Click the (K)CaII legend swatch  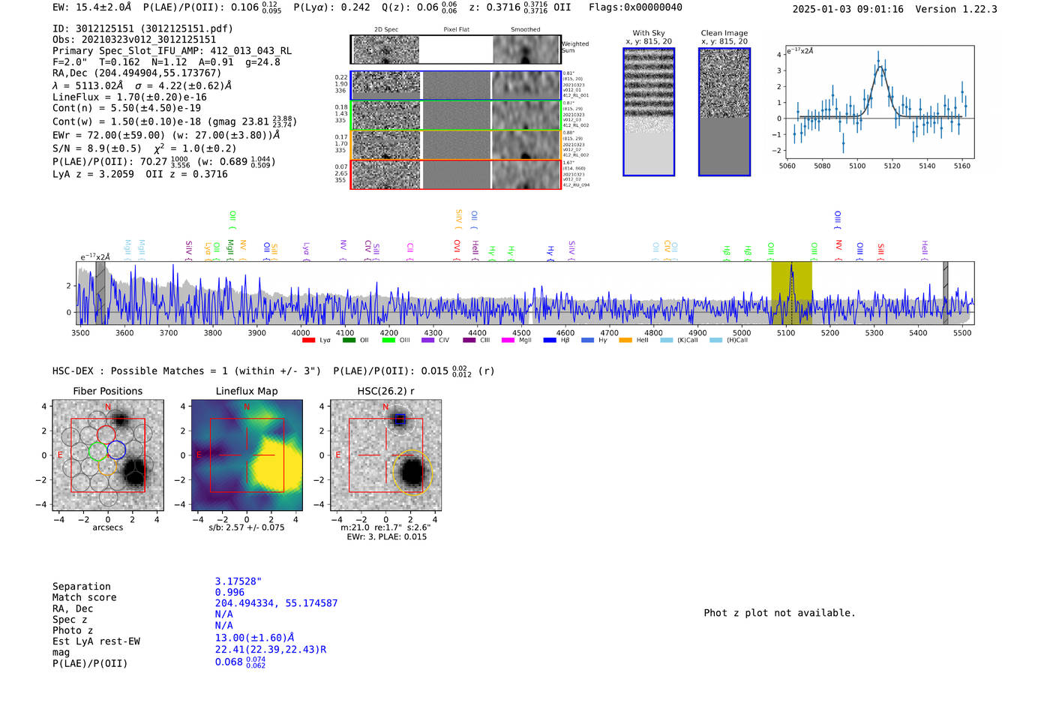[666, 341]
